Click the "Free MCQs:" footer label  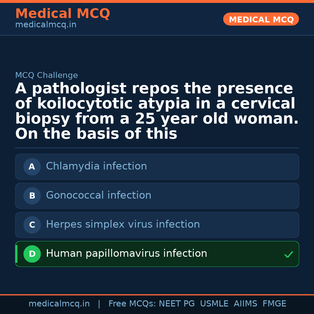[132, 304]
